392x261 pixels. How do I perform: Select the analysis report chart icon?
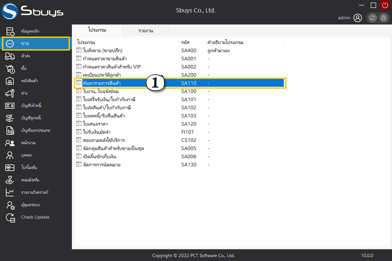tap(10, 192)
